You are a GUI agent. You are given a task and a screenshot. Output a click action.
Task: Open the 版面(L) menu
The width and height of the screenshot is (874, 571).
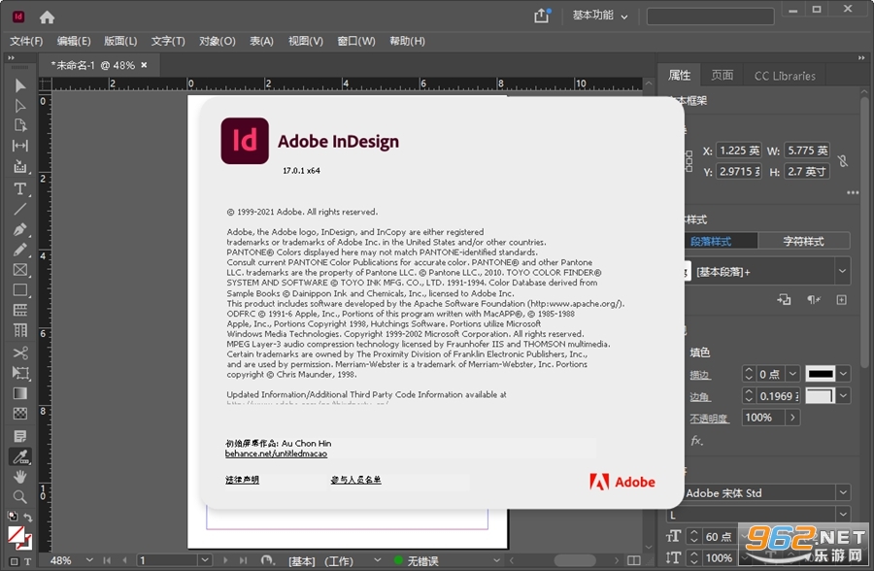pos(120,41)
